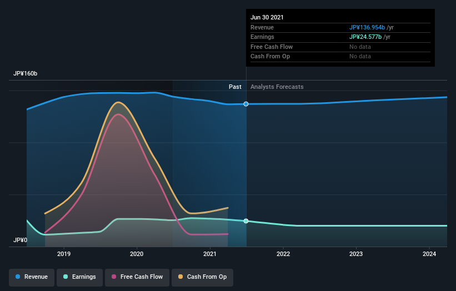Click the Jun 30 2021 tooltip date
This screenshot has height=291, width=456.
267,17
